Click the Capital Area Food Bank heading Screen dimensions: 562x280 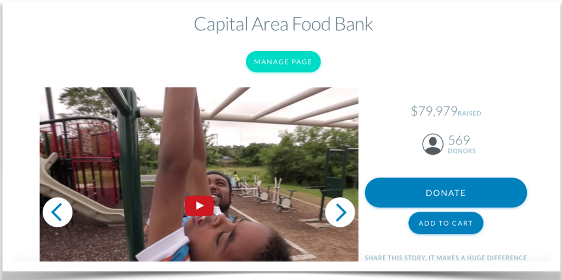283,24
